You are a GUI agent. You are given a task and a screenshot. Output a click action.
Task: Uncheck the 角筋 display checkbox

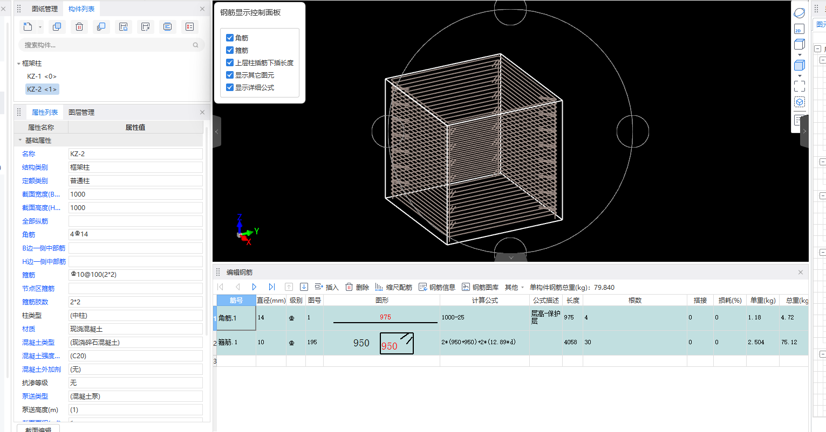(230, 38)
